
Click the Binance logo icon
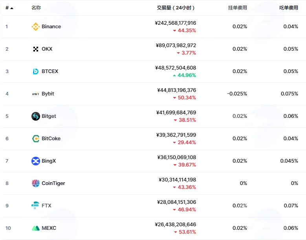[35, 27]
